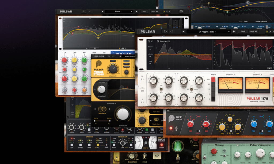Open the Dr Pepper [-6dB] preset dropdown
The width and height of the screenshot is (274, 164).
209,31
